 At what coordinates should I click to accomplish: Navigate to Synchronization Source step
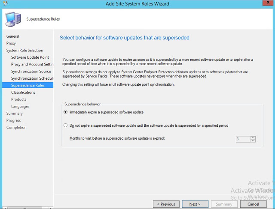pyautogui.click(x=31, y=72)
